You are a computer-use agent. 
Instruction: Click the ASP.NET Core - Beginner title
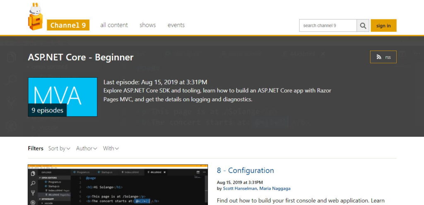pos(81,57)
